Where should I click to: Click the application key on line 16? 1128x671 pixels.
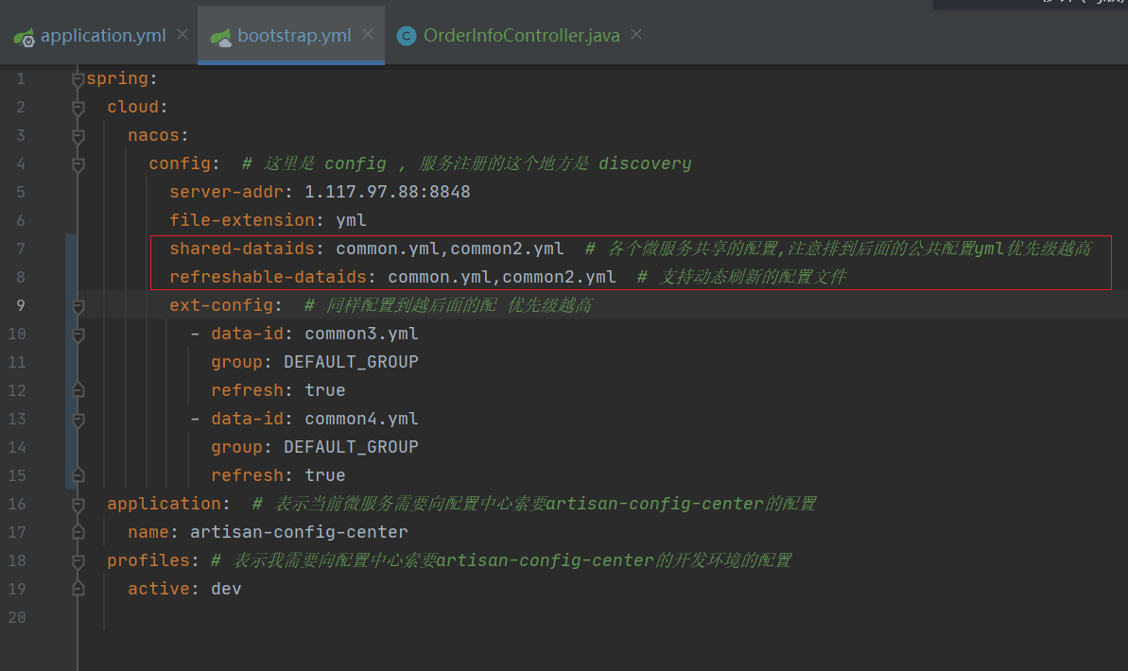(x=164, y=504)
